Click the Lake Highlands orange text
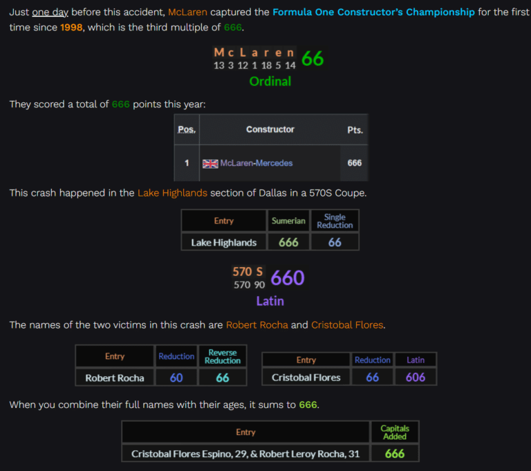This screenshot has height=471, width=531. pos(172,193)
